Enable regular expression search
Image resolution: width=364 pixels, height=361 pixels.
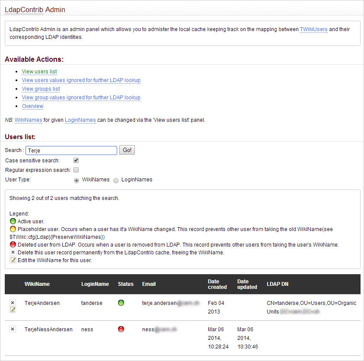[76, 170]
